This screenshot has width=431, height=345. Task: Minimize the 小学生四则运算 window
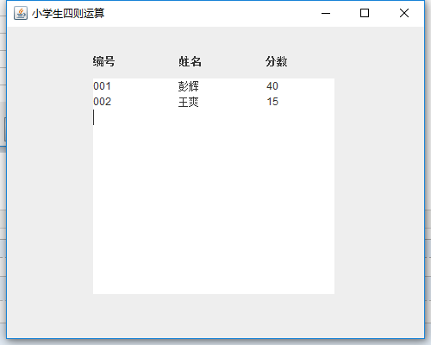(326, 13)
